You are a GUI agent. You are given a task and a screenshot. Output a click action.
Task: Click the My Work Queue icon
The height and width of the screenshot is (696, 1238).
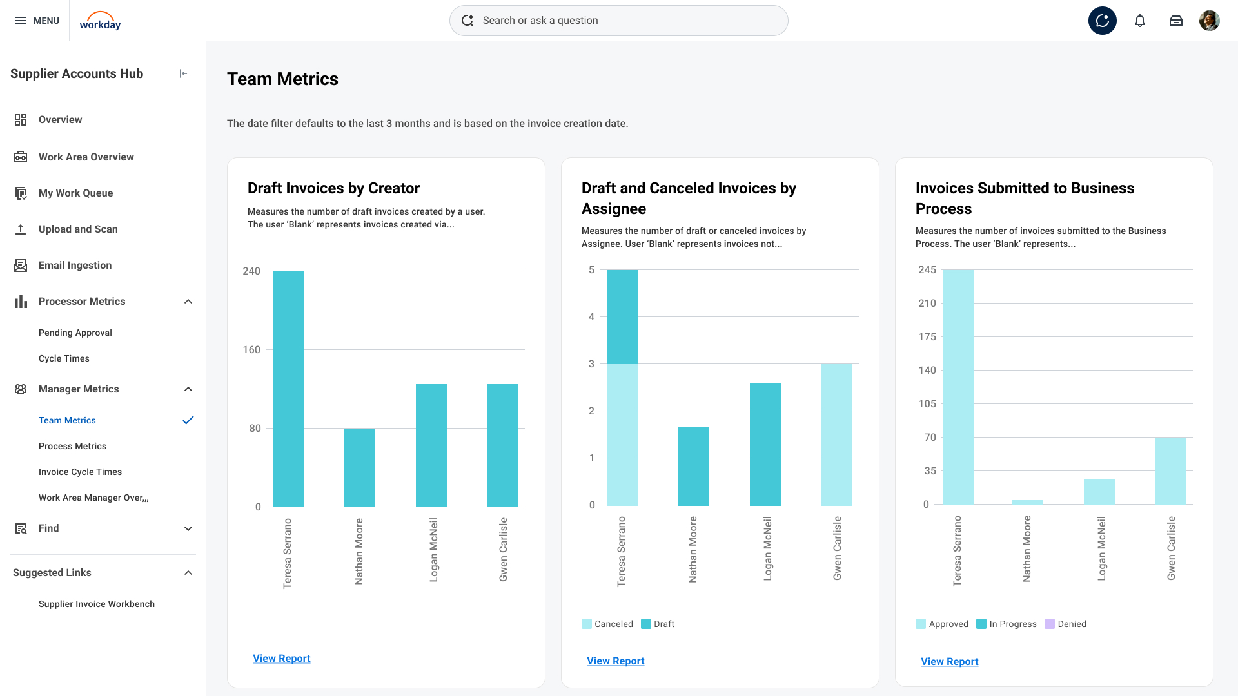tap(21, 193)
